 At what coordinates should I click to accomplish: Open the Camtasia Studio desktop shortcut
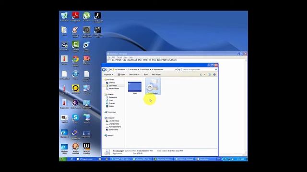[x=75, y=46]
